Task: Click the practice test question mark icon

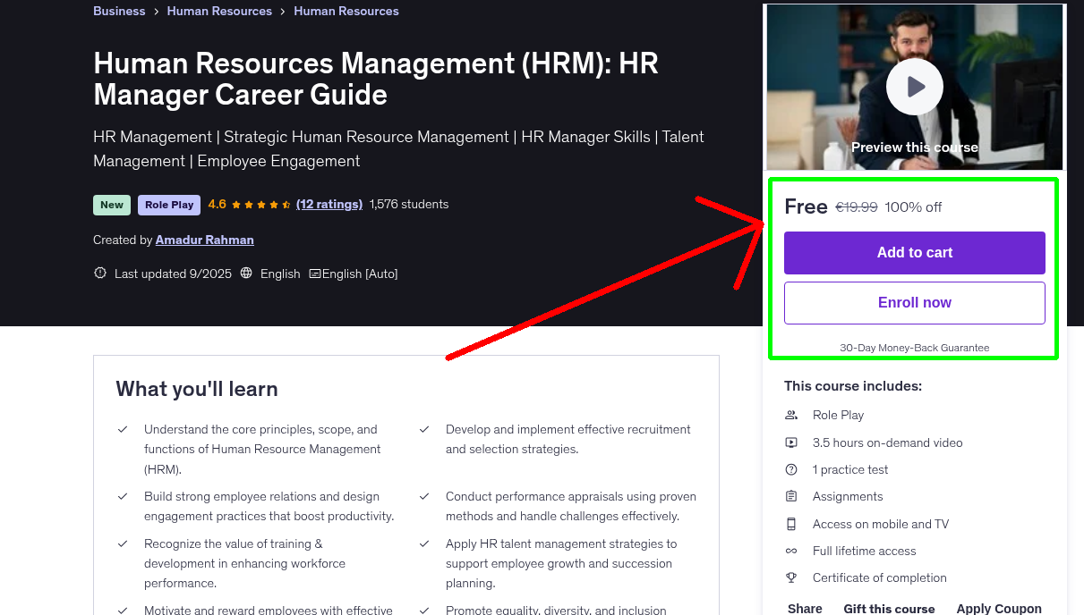Action: click(x=791, y=469)
